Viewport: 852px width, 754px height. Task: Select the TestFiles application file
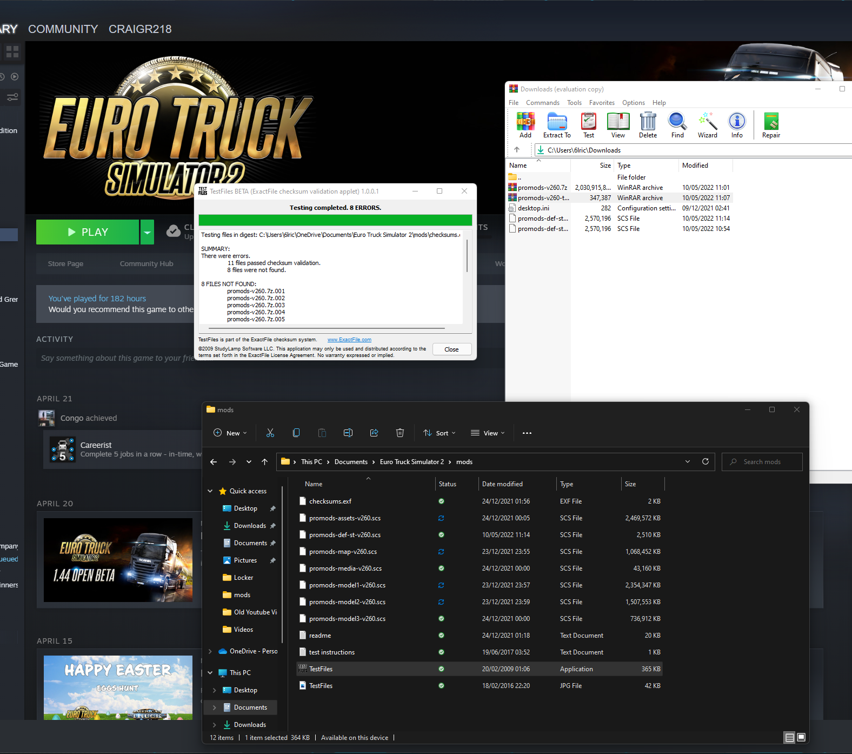[480, 669]
